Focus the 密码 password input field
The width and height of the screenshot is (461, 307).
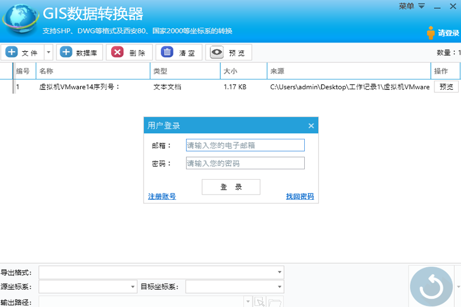[245, 163]
